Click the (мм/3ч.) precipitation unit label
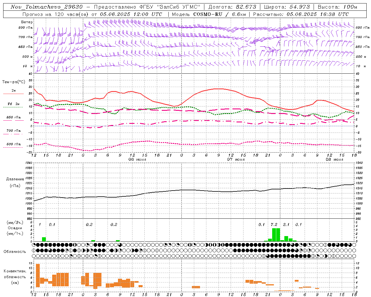Image resolution: width=371 pixels, height=297 pixels. (14, 222)
